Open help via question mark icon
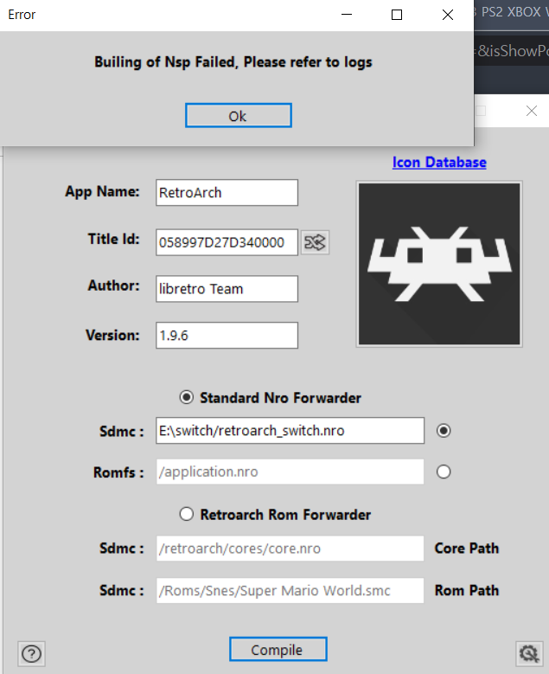Screen dimensions: 549x674 coord(31,654)
